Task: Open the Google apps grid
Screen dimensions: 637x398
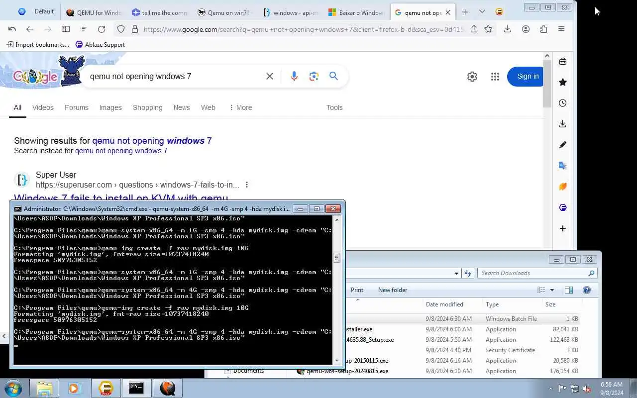Action: tap(495, 77)
